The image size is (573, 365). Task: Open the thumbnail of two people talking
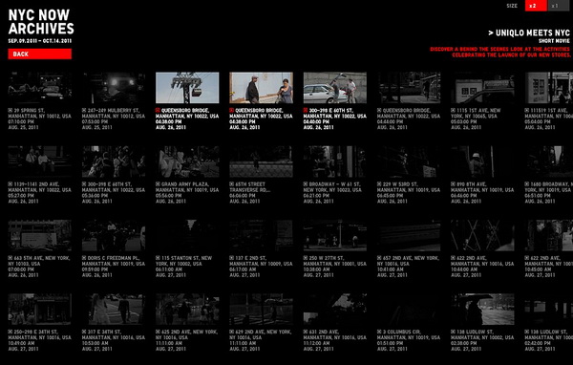(261, 88)
